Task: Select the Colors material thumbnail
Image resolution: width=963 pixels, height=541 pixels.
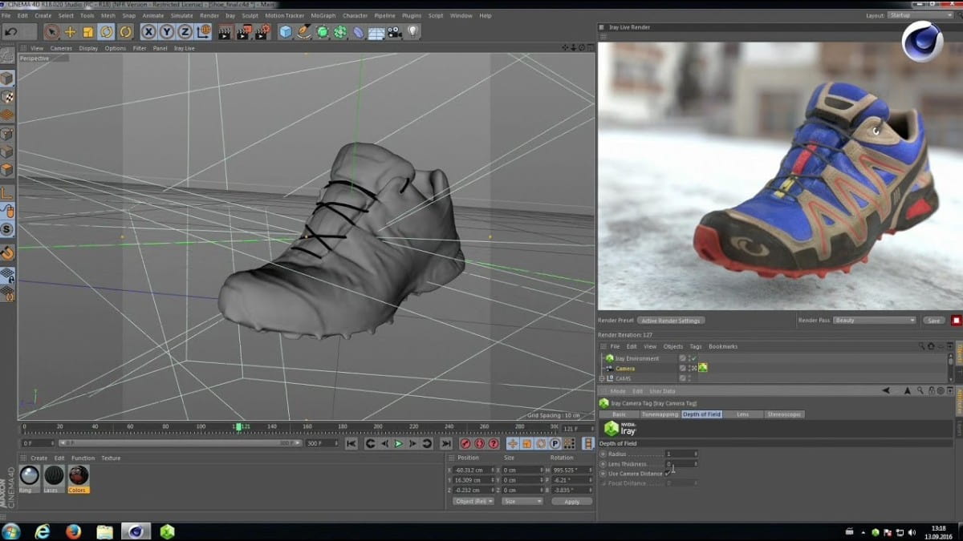Action: pyautogui.click(x=78, y=476)
